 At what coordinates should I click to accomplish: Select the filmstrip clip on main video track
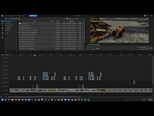click(81, 91)
